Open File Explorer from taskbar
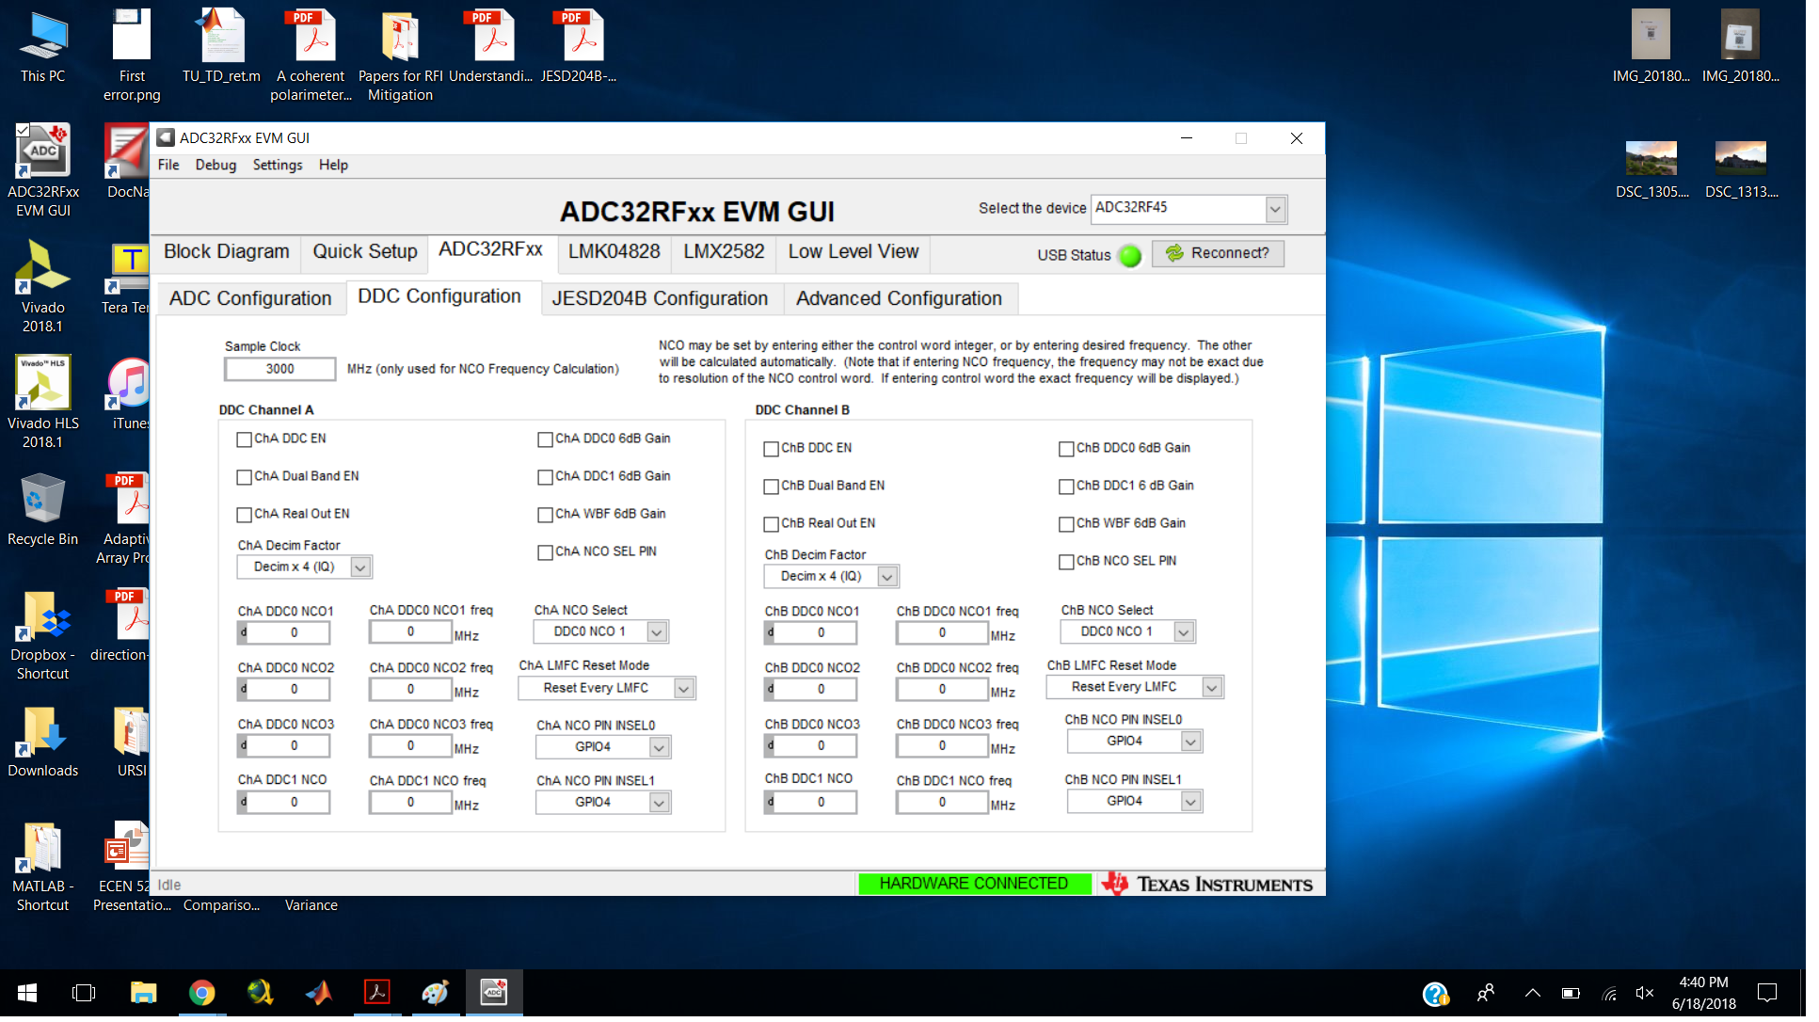This screenshot has height=1022, width=1819. pyautogui.click(x=143, y=993)
